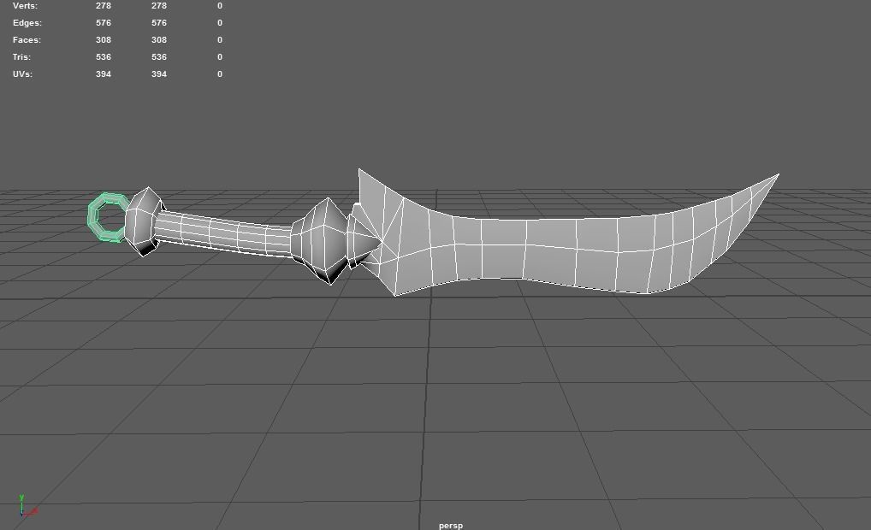Click the zero value in the UVs row

pyautogui.click(x=220, y=74)
